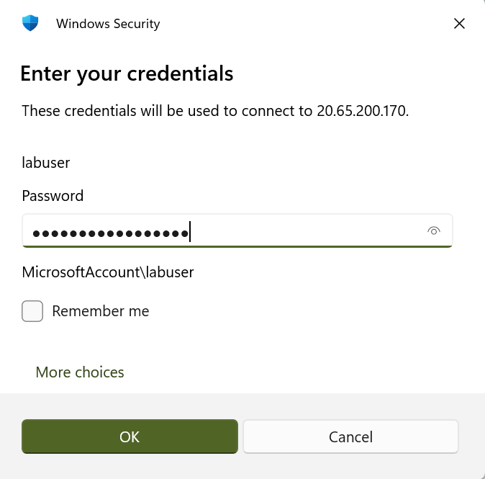This screenshot has height=479, width=485.
Task: Click the gray footer area below buttons
Action: [242, 467]
